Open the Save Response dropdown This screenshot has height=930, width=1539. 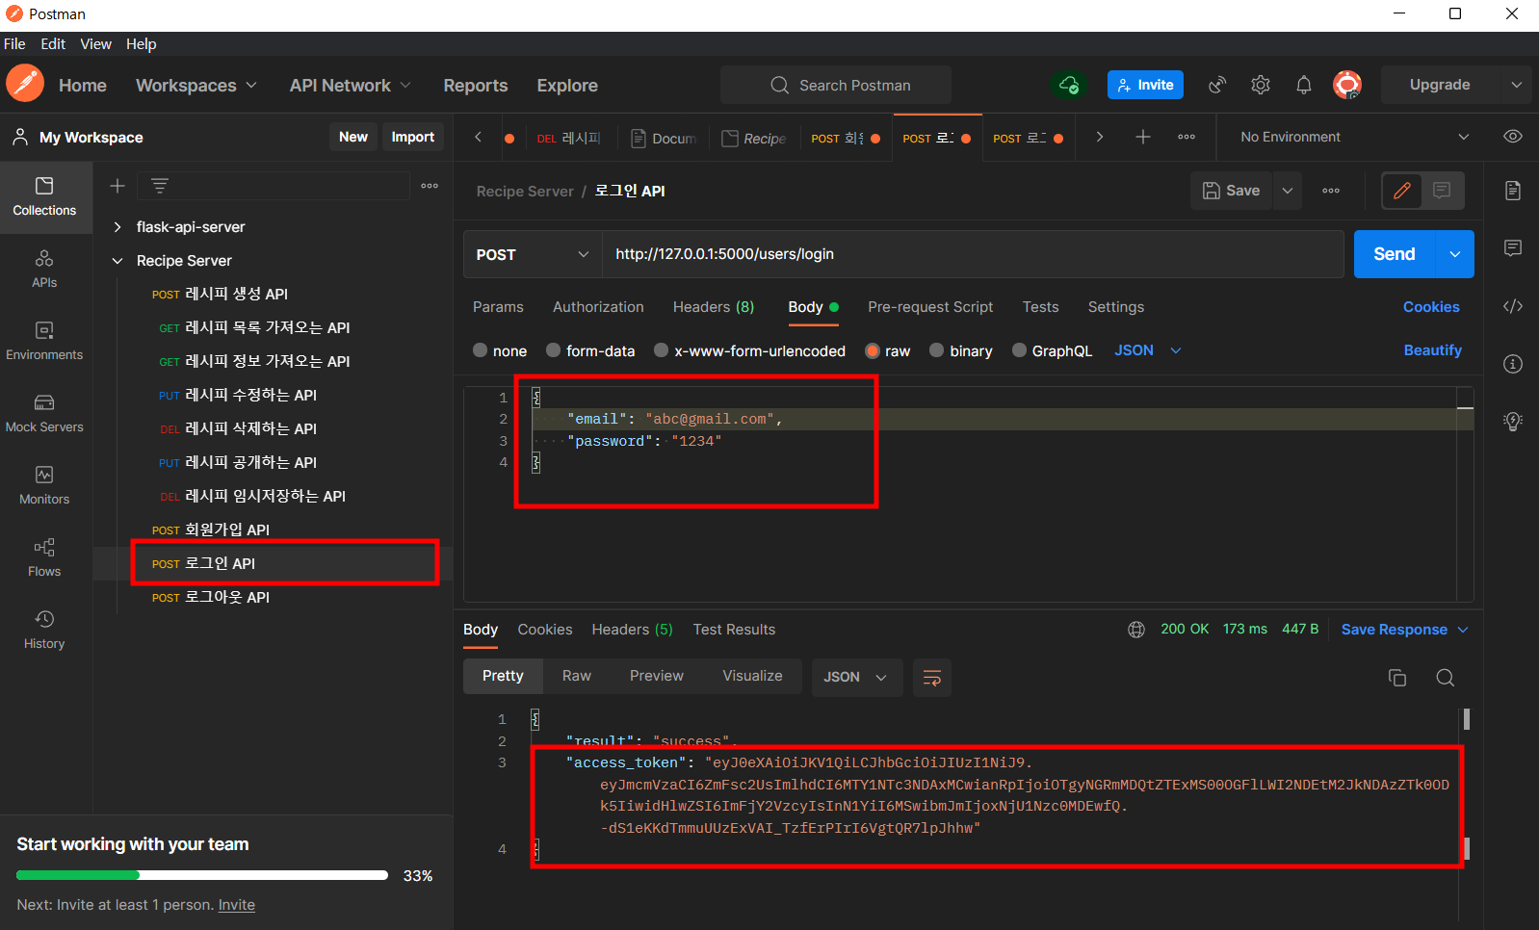pos(1405,630)
